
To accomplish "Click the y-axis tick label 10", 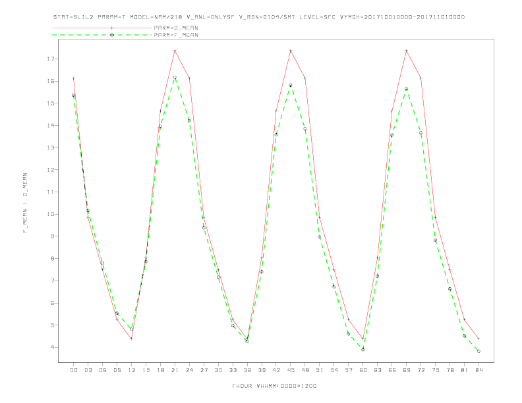I will tap(50, 214).
